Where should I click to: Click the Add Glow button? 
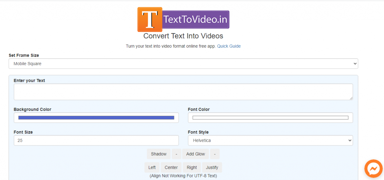pos(195,154)
